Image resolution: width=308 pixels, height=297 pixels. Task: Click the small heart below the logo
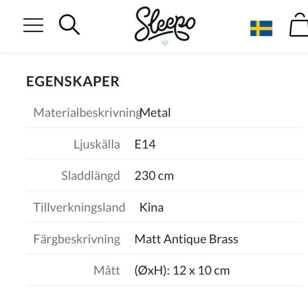165,43
